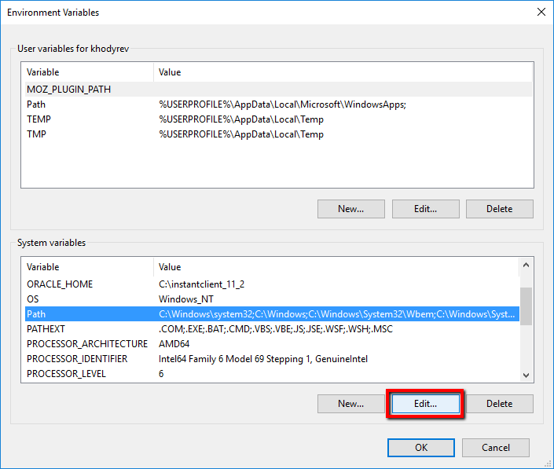Select the user Path variable row
Image resolution: width=554 pixels, height=469 pixels.
(36, 104)
